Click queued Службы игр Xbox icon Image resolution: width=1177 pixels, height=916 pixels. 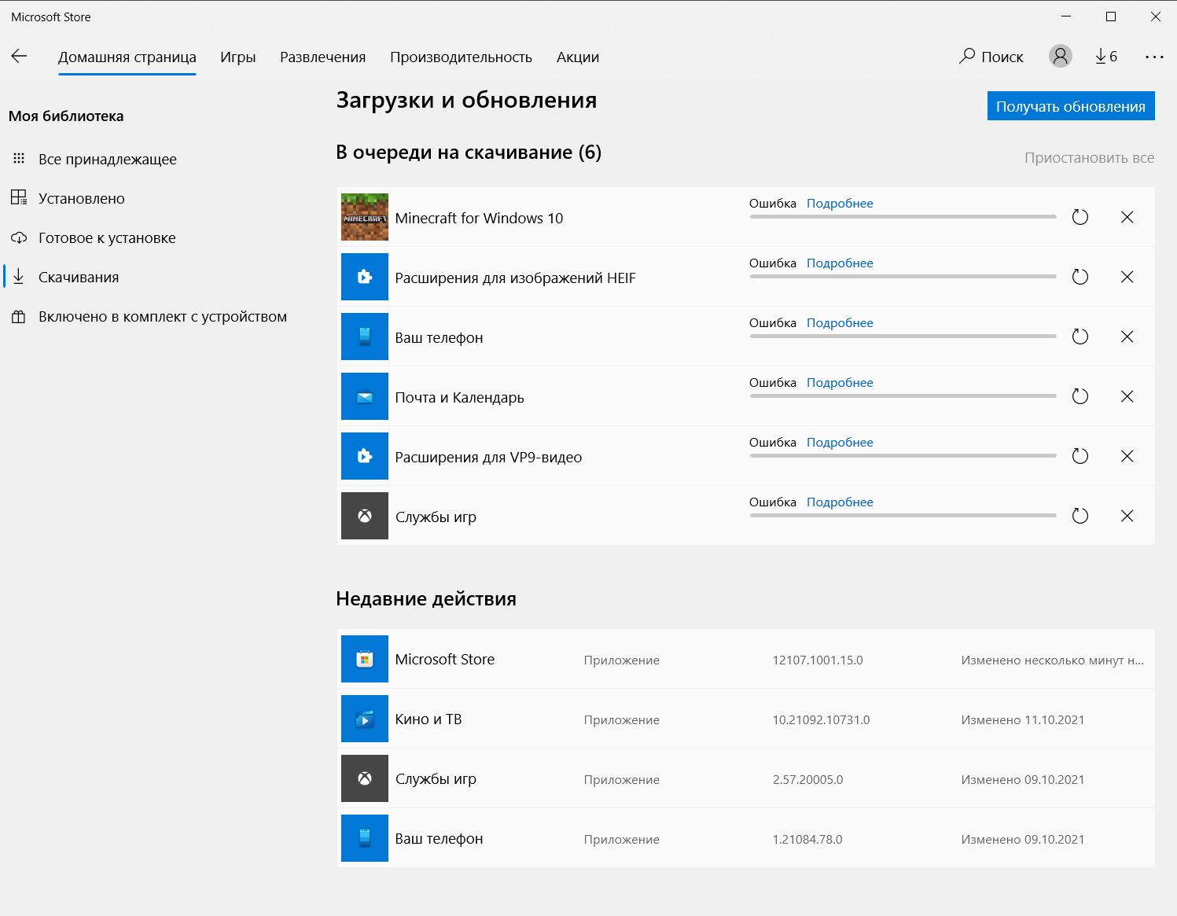pyautogui.click(x=365, y=516)
